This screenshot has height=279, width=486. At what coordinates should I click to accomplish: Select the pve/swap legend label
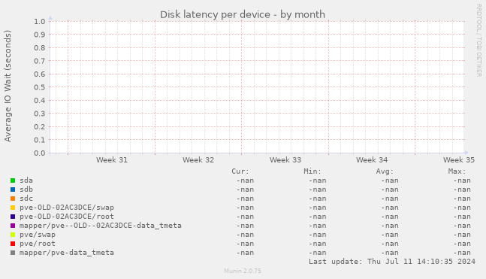[38, 235]
